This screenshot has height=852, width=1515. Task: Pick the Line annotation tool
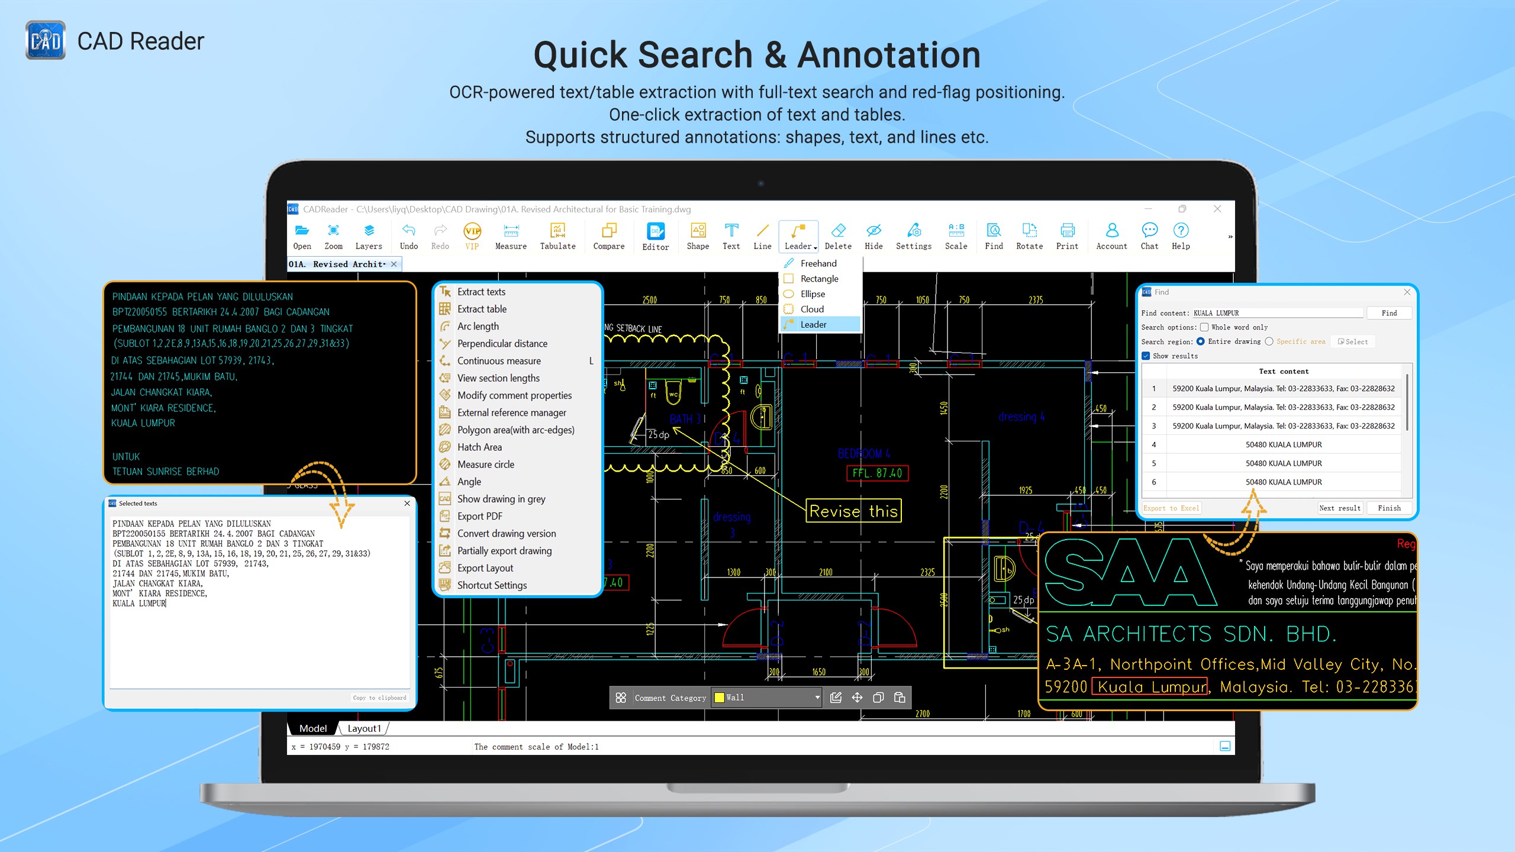[x=762, y=236]
